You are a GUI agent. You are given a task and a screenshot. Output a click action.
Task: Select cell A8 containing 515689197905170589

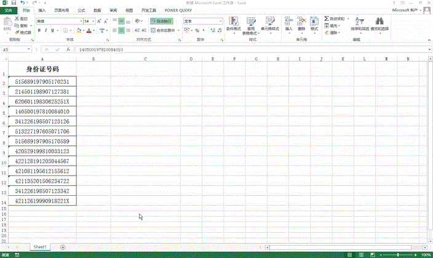42,141
